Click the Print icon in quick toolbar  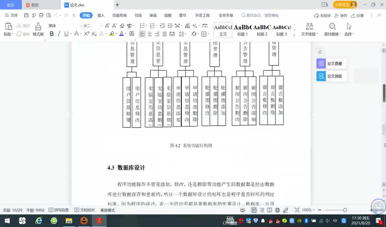tap(41, 15)
